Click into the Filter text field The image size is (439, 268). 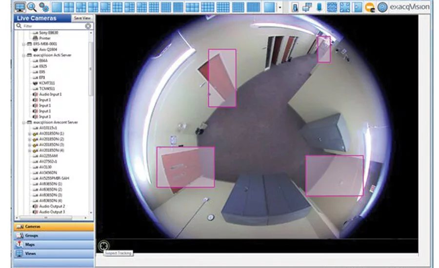pyautogui.click(x=54, y=26)
